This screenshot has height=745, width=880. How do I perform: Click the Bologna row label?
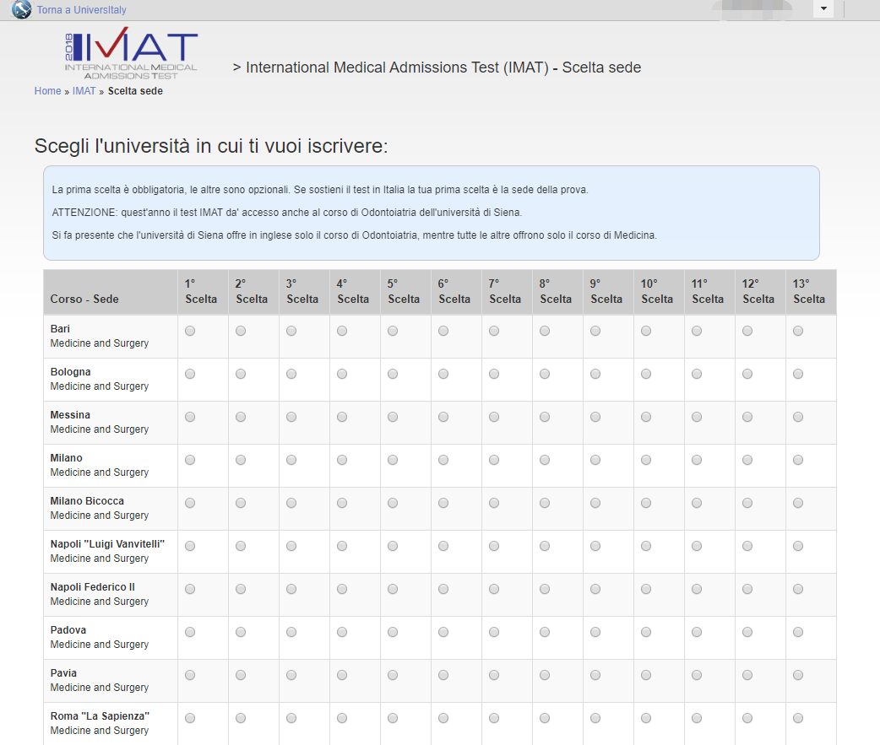(70, 372)
